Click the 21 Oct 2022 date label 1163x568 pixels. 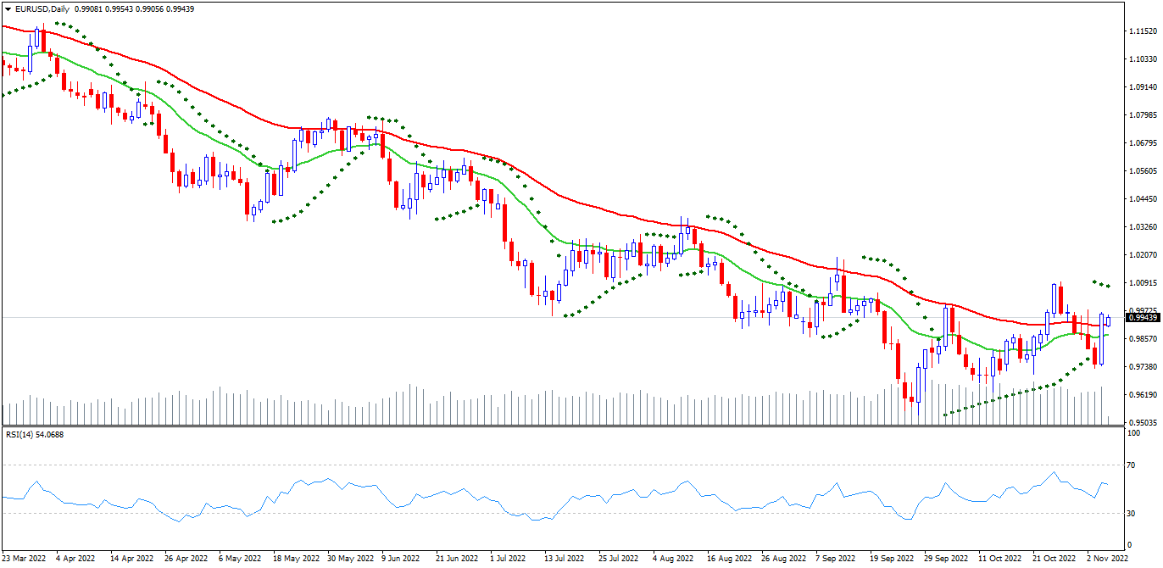tap(1055, 559)
